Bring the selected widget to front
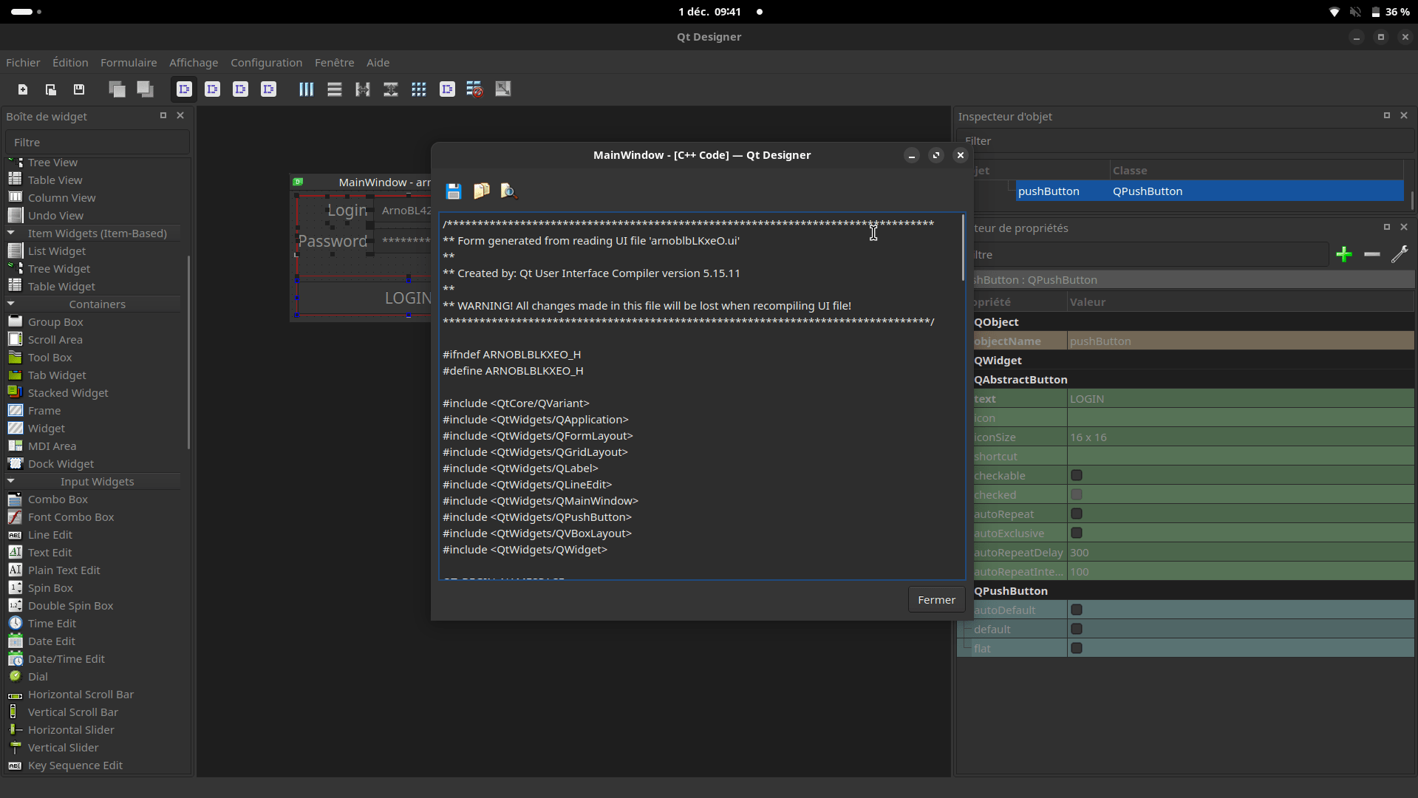The height and width of the screenshot is (798, 1418). tap(145, 89)
